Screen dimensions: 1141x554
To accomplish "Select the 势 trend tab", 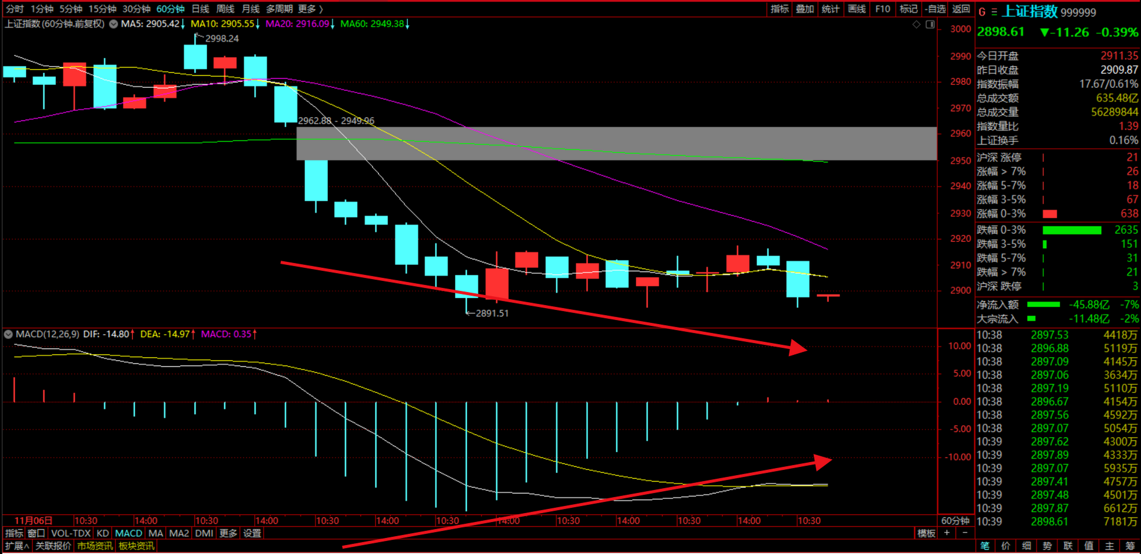I will click(1047, 546).
